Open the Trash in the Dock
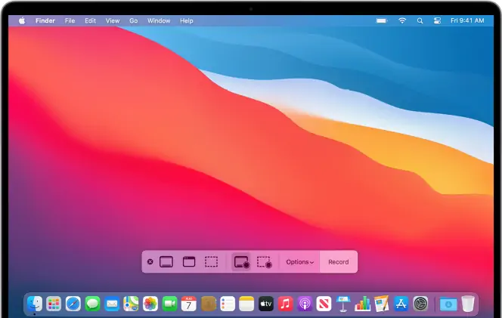Image resolution: width=502 pixels, height=318 pixels. 468,304
